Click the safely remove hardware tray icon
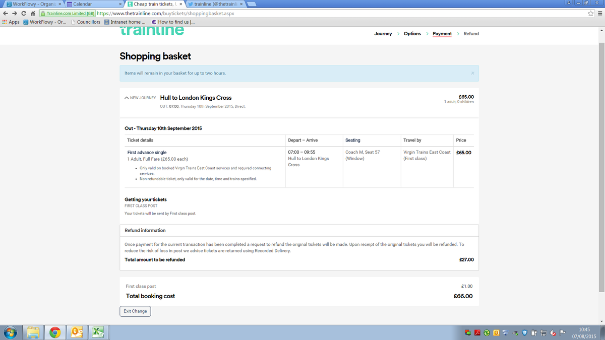 515,333
